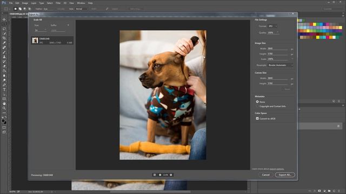
Task: Select the Healing Brush tool
Action: point(4,47)
